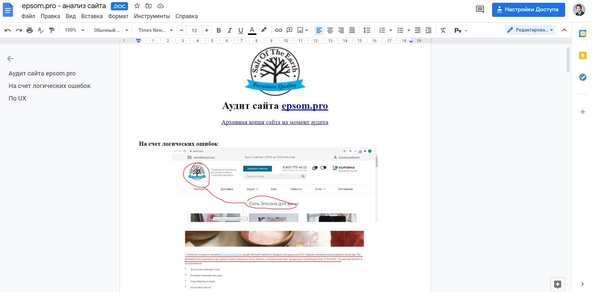Open account profile avatar

[x=579, y=10]
